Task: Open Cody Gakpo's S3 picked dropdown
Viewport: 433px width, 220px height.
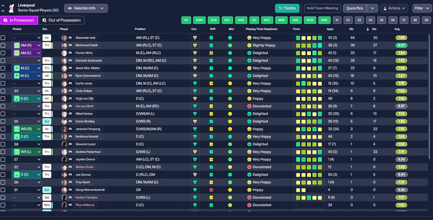Action: [x=26, y=91]
